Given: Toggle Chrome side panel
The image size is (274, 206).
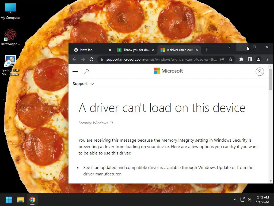Looking at the screenshot, I should [250, 59].
